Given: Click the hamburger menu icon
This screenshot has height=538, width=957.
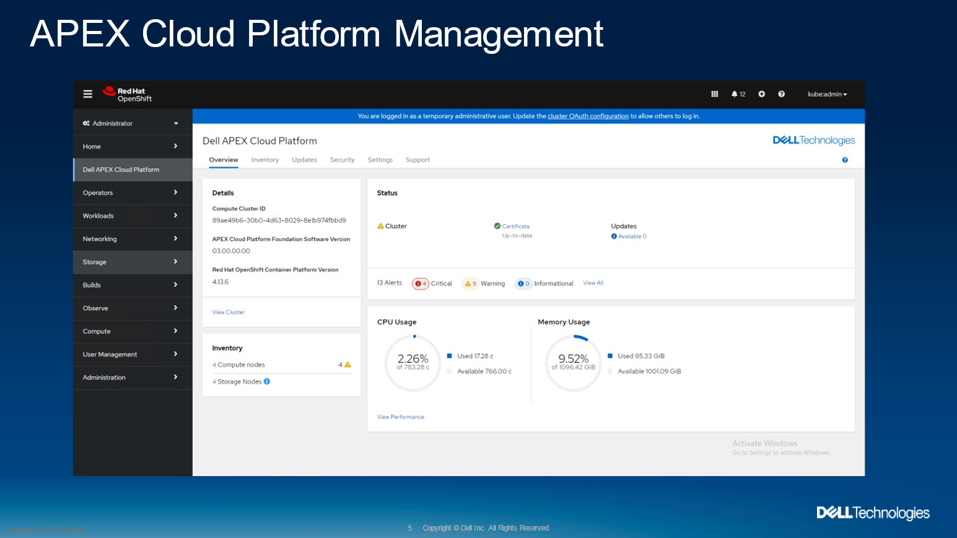Looking at the screenshot, I should (87, 93).
